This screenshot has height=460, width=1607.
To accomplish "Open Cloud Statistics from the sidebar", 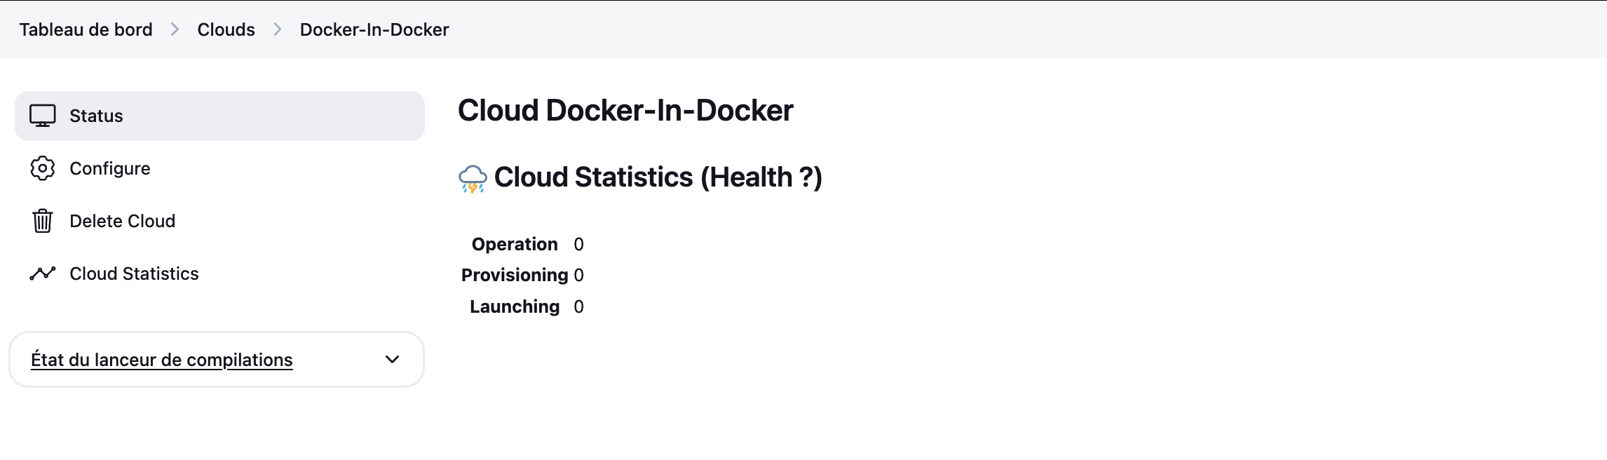I will tap(134, 273).
